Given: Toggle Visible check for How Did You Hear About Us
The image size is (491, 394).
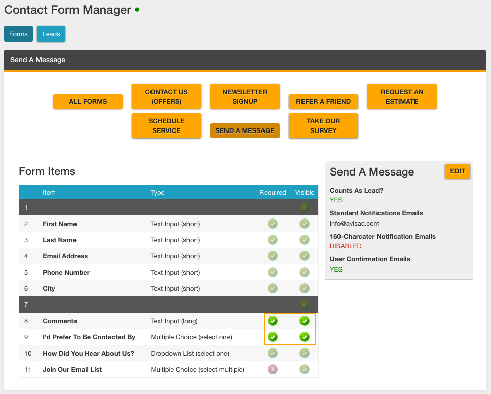Looking at the screenshot, I should [304, 353].
